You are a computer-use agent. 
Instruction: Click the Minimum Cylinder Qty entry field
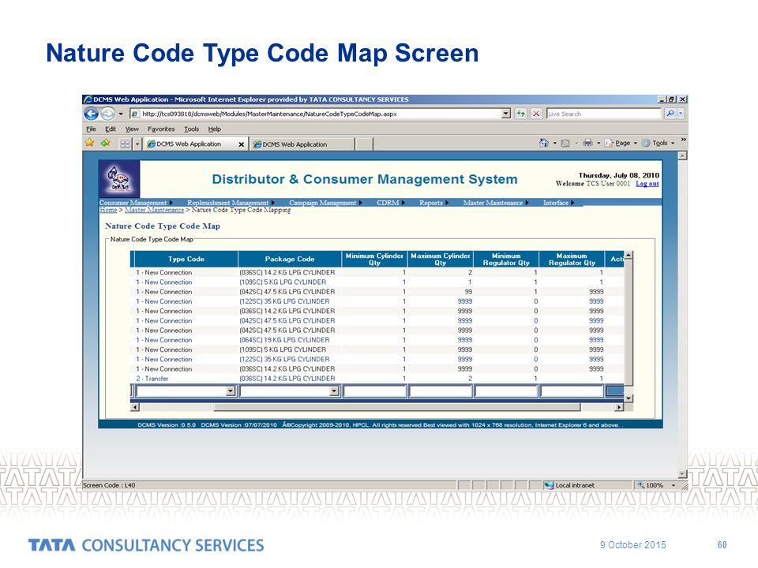[374, 391]
